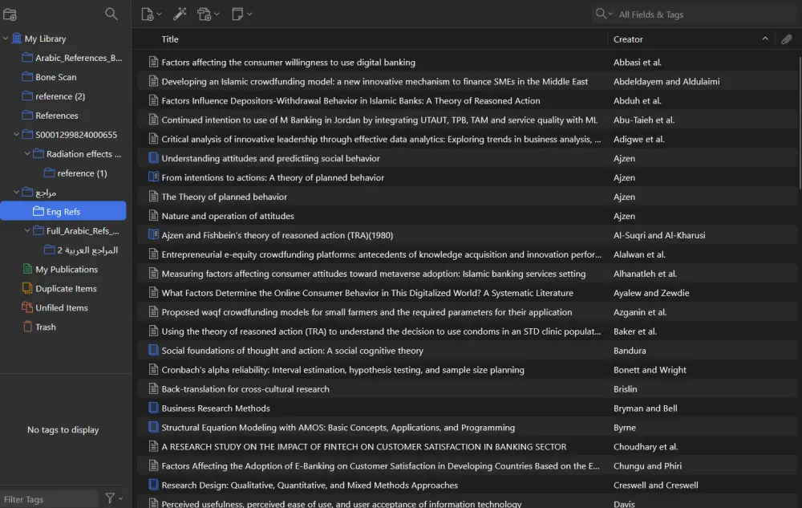Expand the dropdown next to New Note
This screenshot has height=508, width=802.
tap(250, 14)
